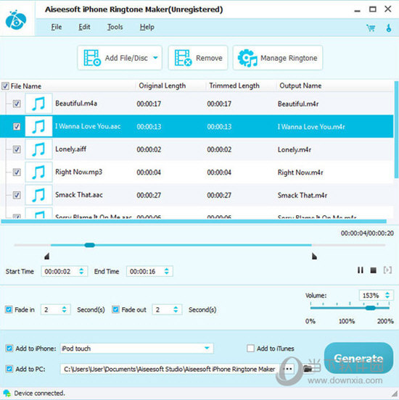The width and height of the screenshot is (399, 400).
Task: Enable Add to iTunes checkbox
Action: pos(250,349)
